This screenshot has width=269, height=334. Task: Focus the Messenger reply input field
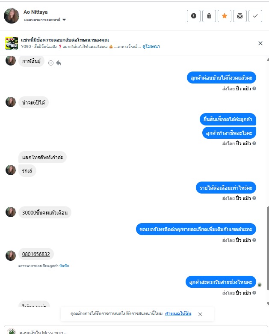pos(136,330)
